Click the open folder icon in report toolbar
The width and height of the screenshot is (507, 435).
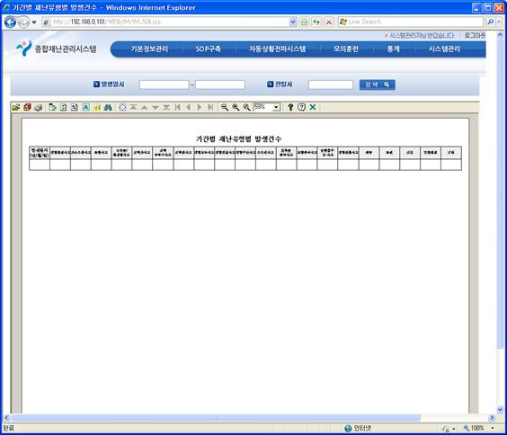click(x=16, y=107)
